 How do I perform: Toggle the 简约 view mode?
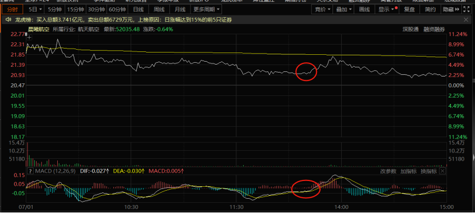point(430,10)
